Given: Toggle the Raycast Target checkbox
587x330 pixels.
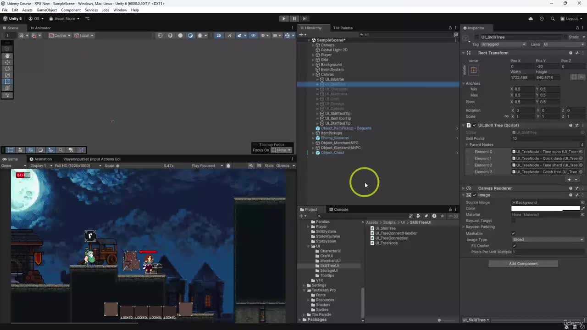Looking at the screenshot, I should tap(514, 220).
